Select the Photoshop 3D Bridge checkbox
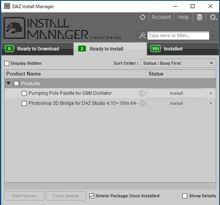The width and height of the screenshot is (220, 205). point(24,103)
